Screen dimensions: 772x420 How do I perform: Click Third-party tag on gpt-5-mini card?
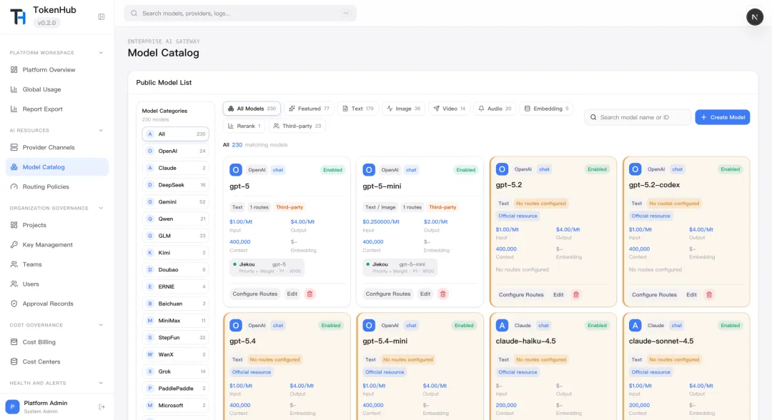(442, 207)
